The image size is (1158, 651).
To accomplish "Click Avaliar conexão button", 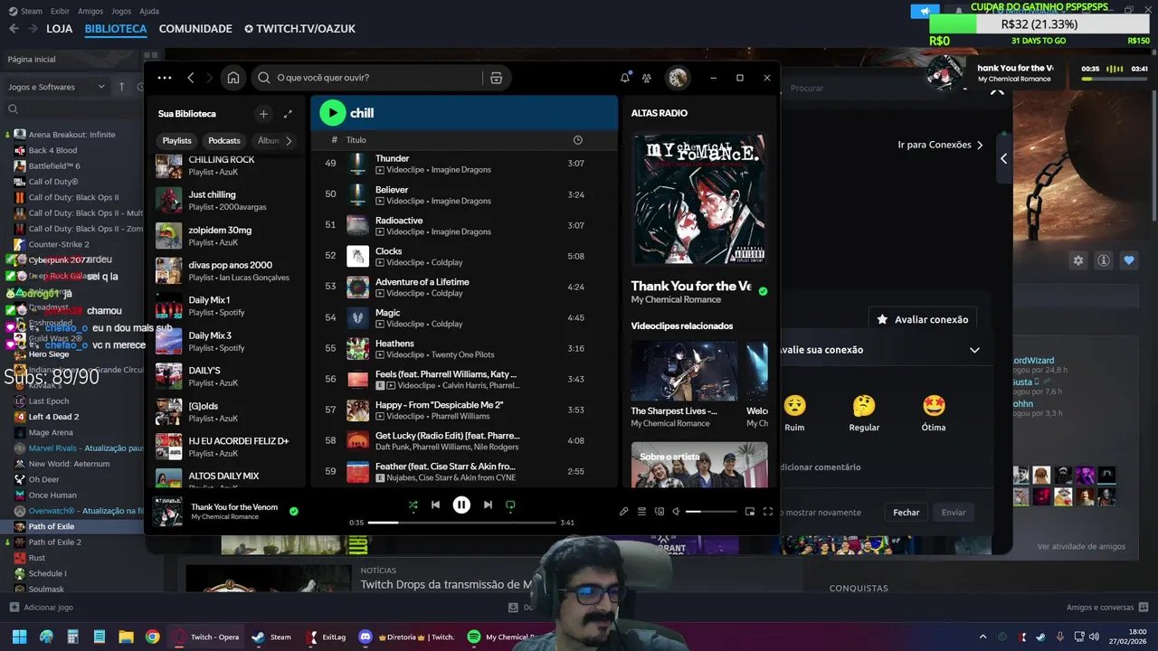I will [x=923, y=319].
